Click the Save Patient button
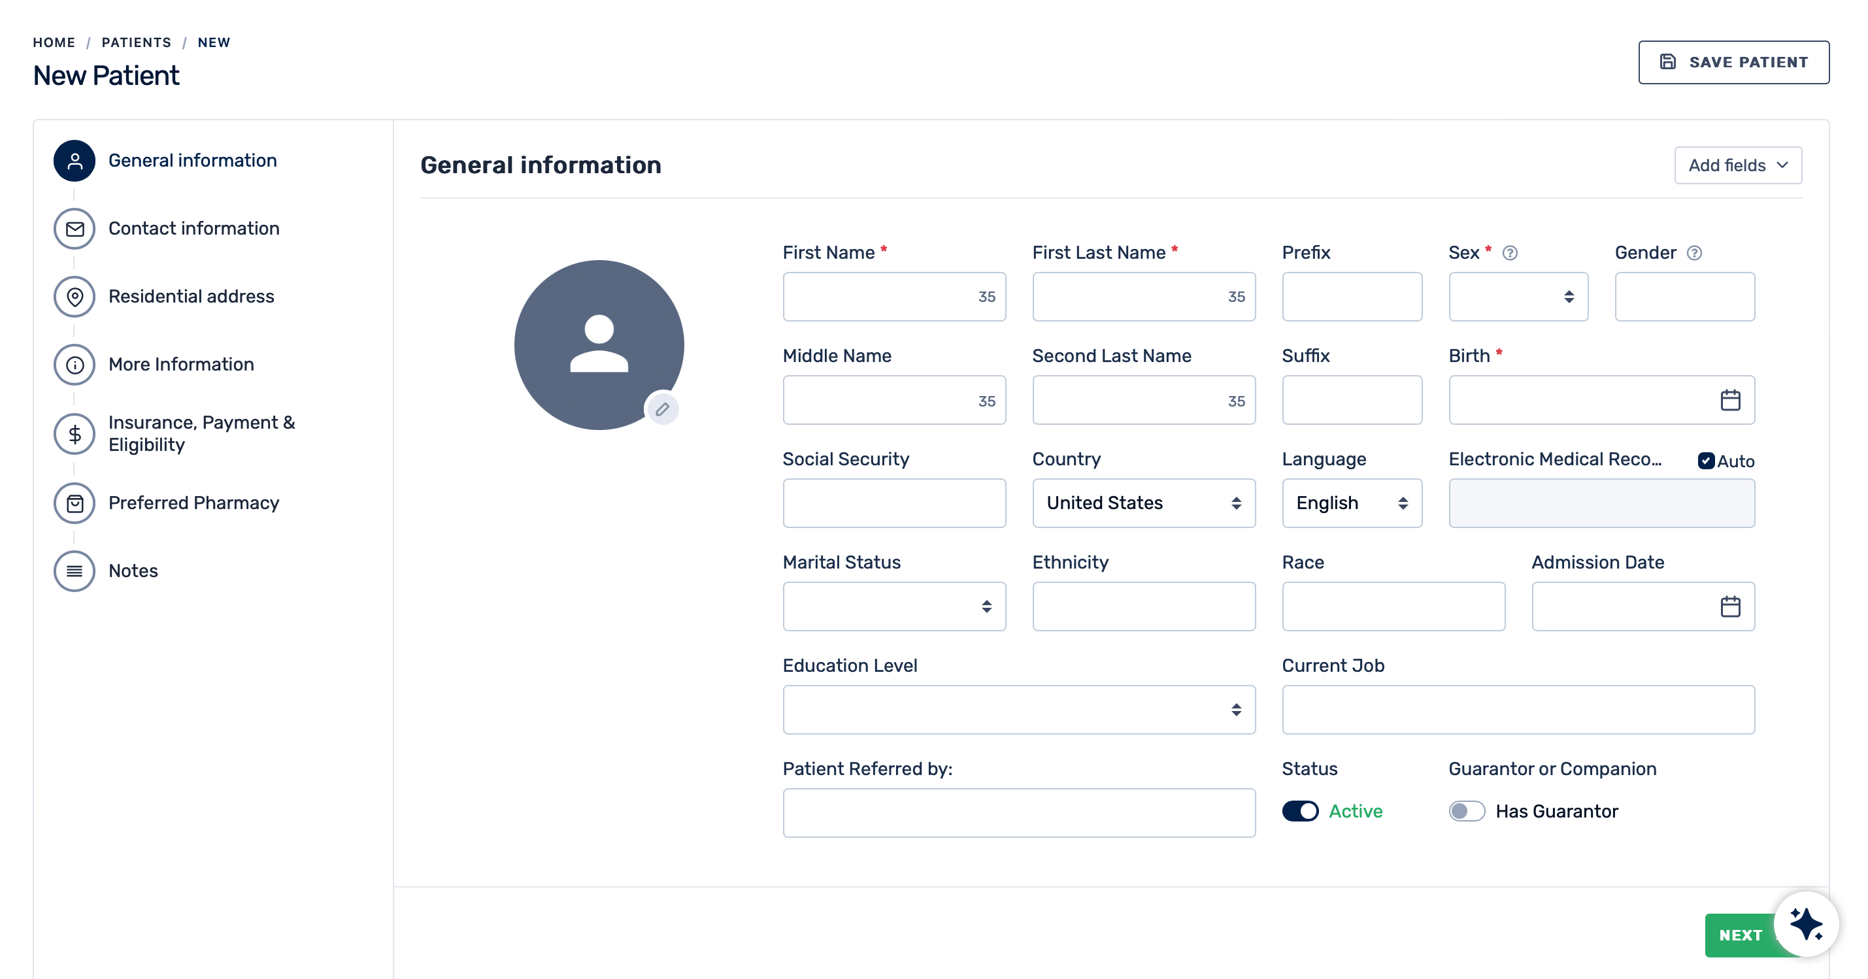 (1733, 62)
